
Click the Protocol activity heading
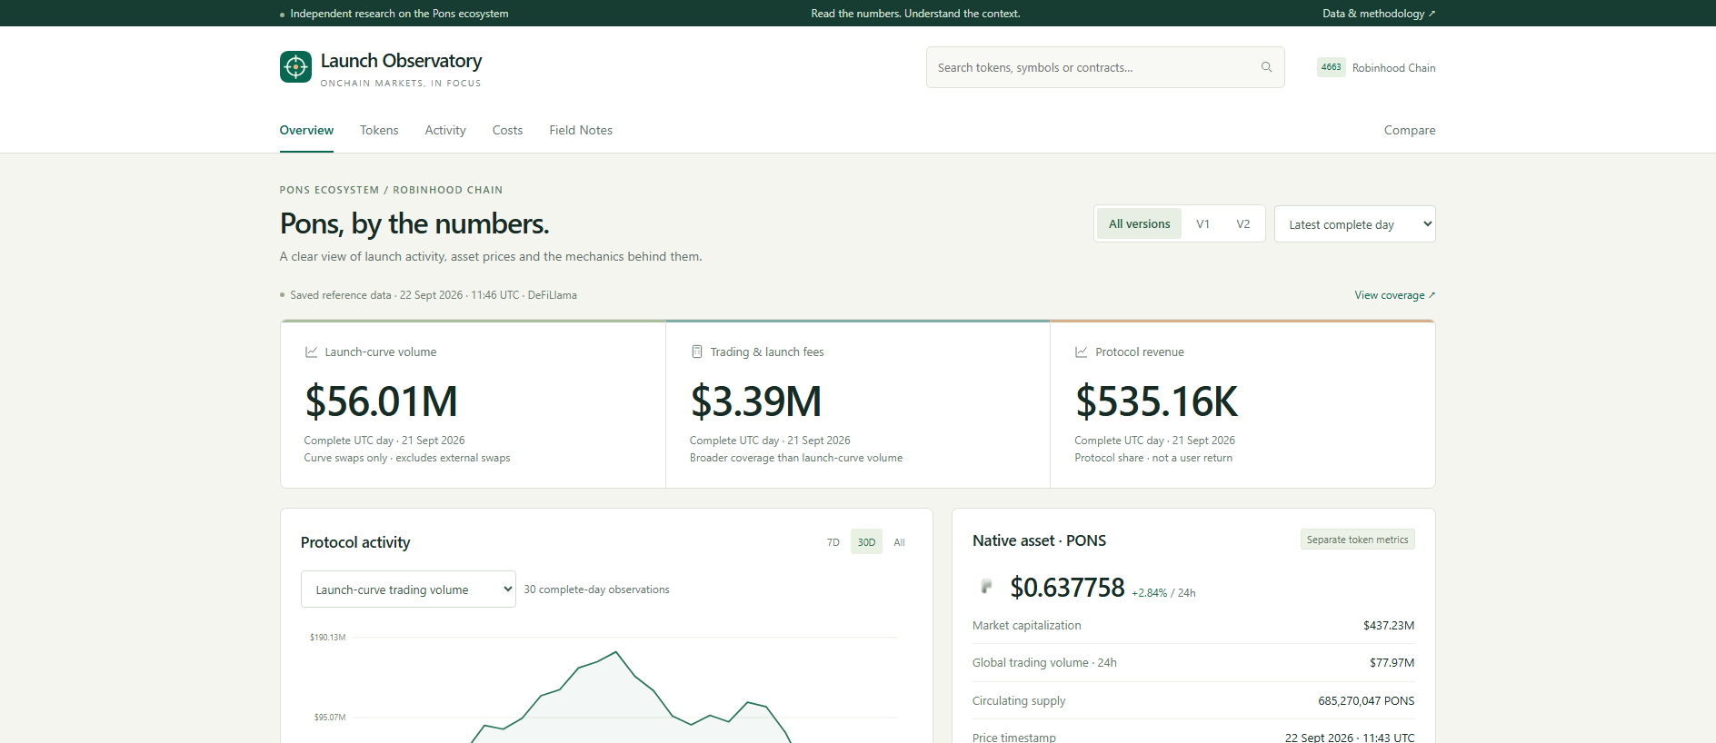355,542
